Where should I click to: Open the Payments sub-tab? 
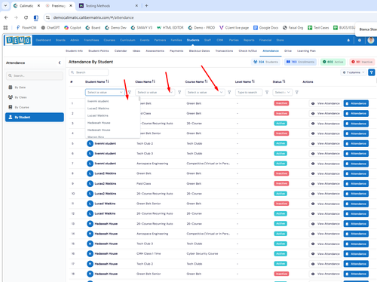point(176,51)
